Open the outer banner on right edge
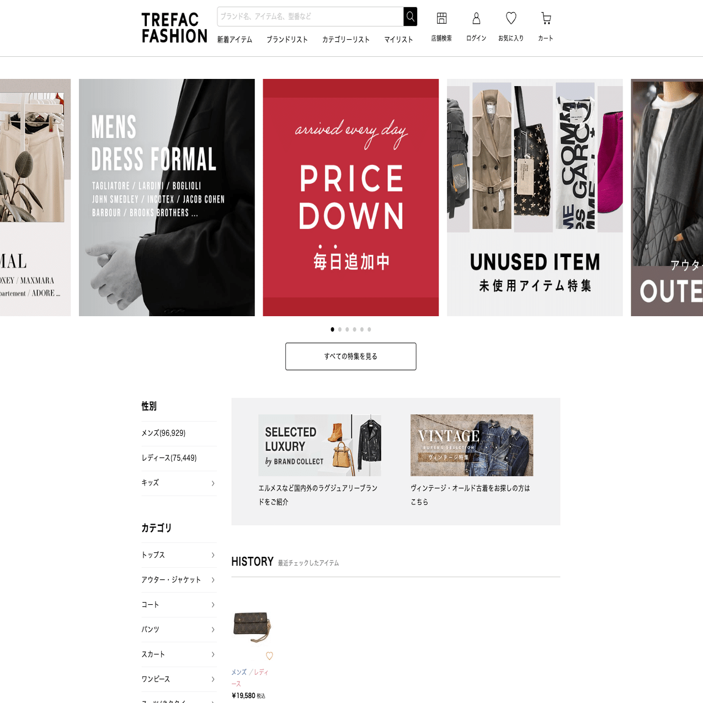The width and height of the screenshot is (703, 703). pos(667,198)
